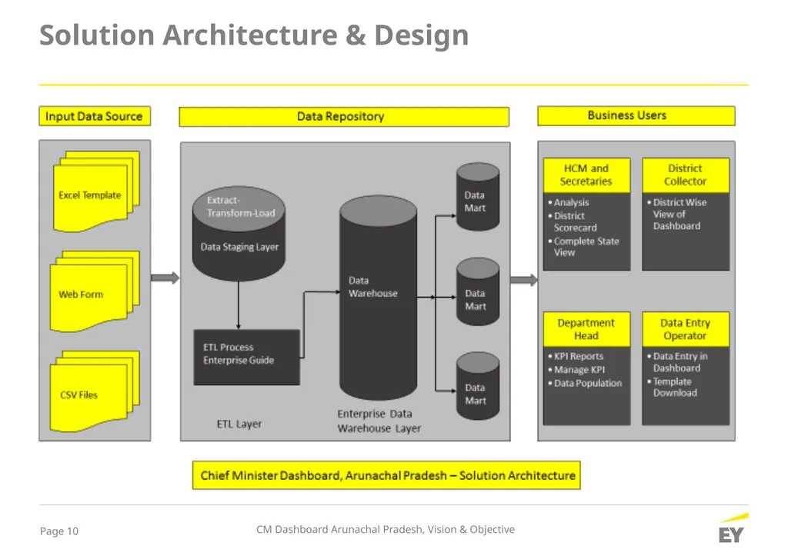This screenshot has height=559, width=788.
Task: Click the Excel Template document stack icon
Action: pyautogui.click(x=96, y=192)
